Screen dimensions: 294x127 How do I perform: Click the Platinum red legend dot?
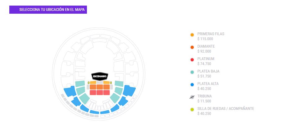coord(192,60)
